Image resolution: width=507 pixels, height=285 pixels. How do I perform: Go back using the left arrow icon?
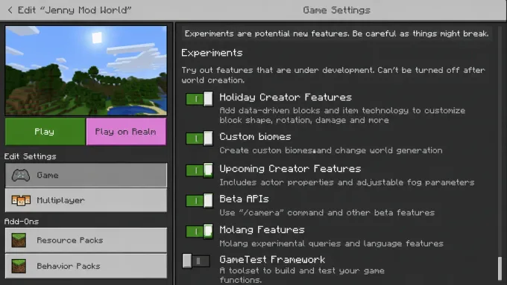coord(10,10)
